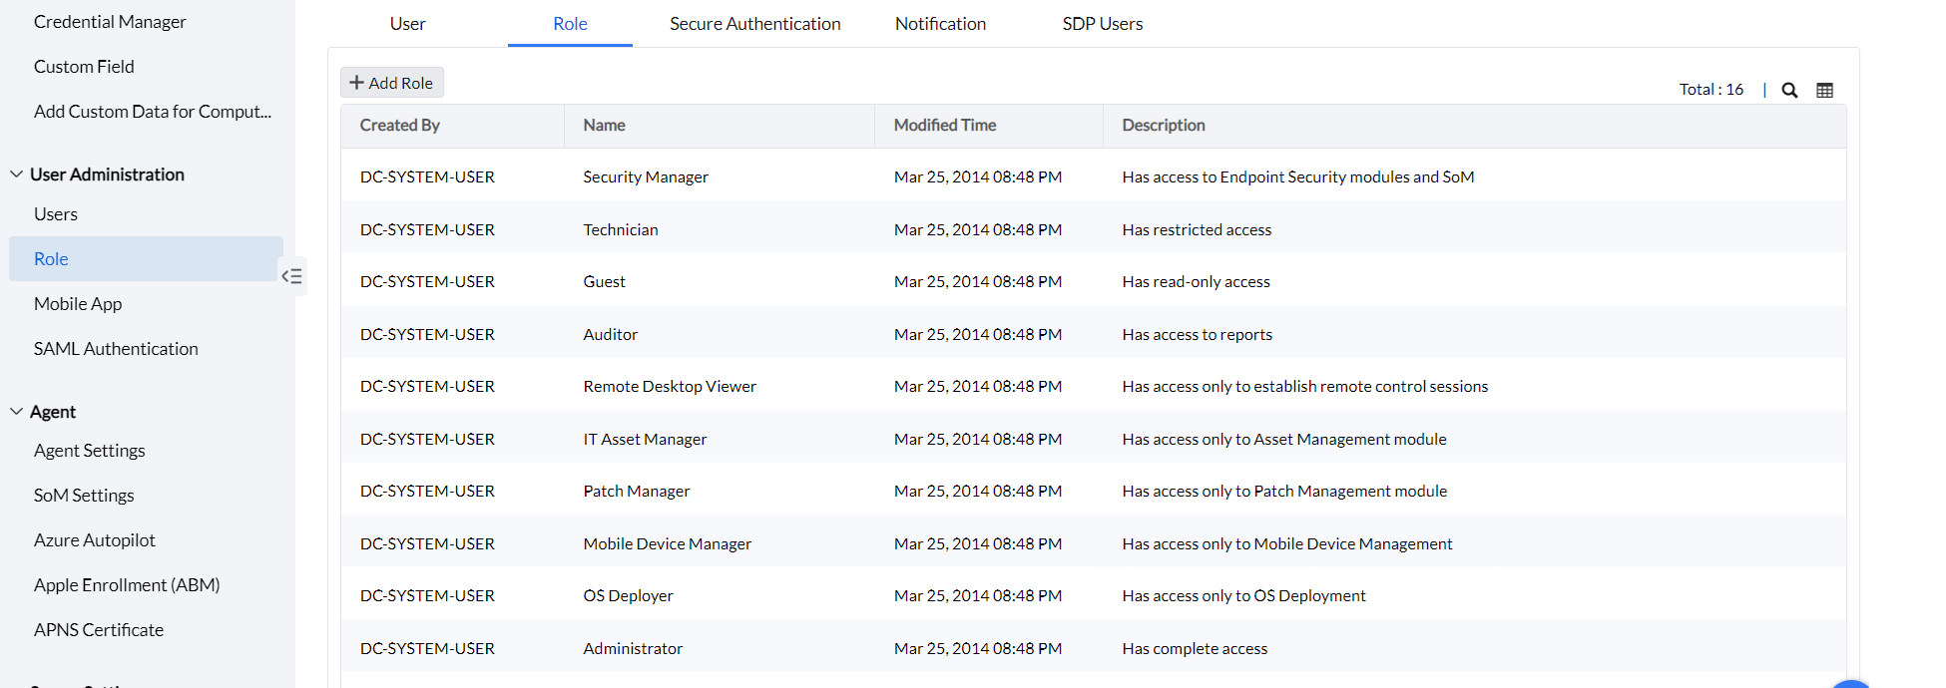Open Credential Manager in sidebar
1946x688 pixels.
point(110,22)
